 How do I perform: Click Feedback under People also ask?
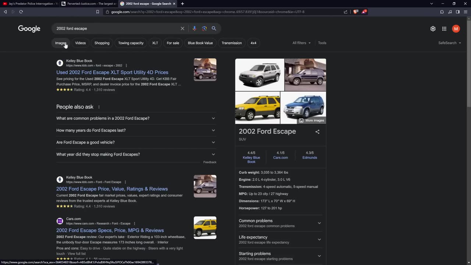[210, 162]
